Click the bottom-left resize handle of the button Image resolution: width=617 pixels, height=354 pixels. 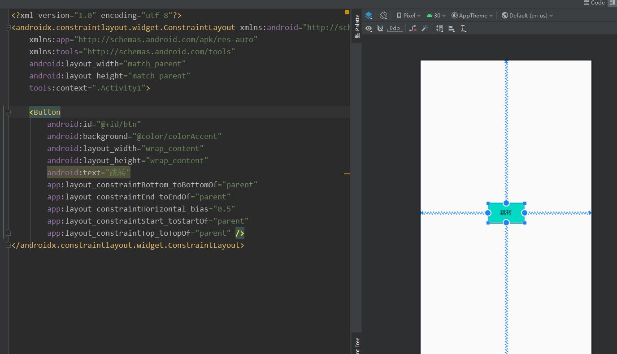488,223
